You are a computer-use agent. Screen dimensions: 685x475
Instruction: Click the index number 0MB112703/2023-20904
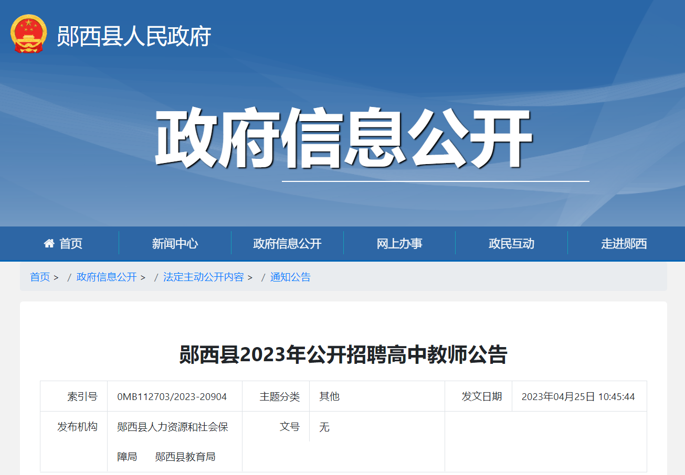pyautogui.click(x=172, y=396)
